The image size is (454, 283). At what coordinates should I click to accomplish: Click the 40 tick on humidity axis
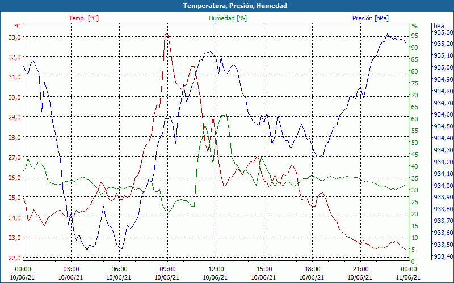(x=415, y=166)
